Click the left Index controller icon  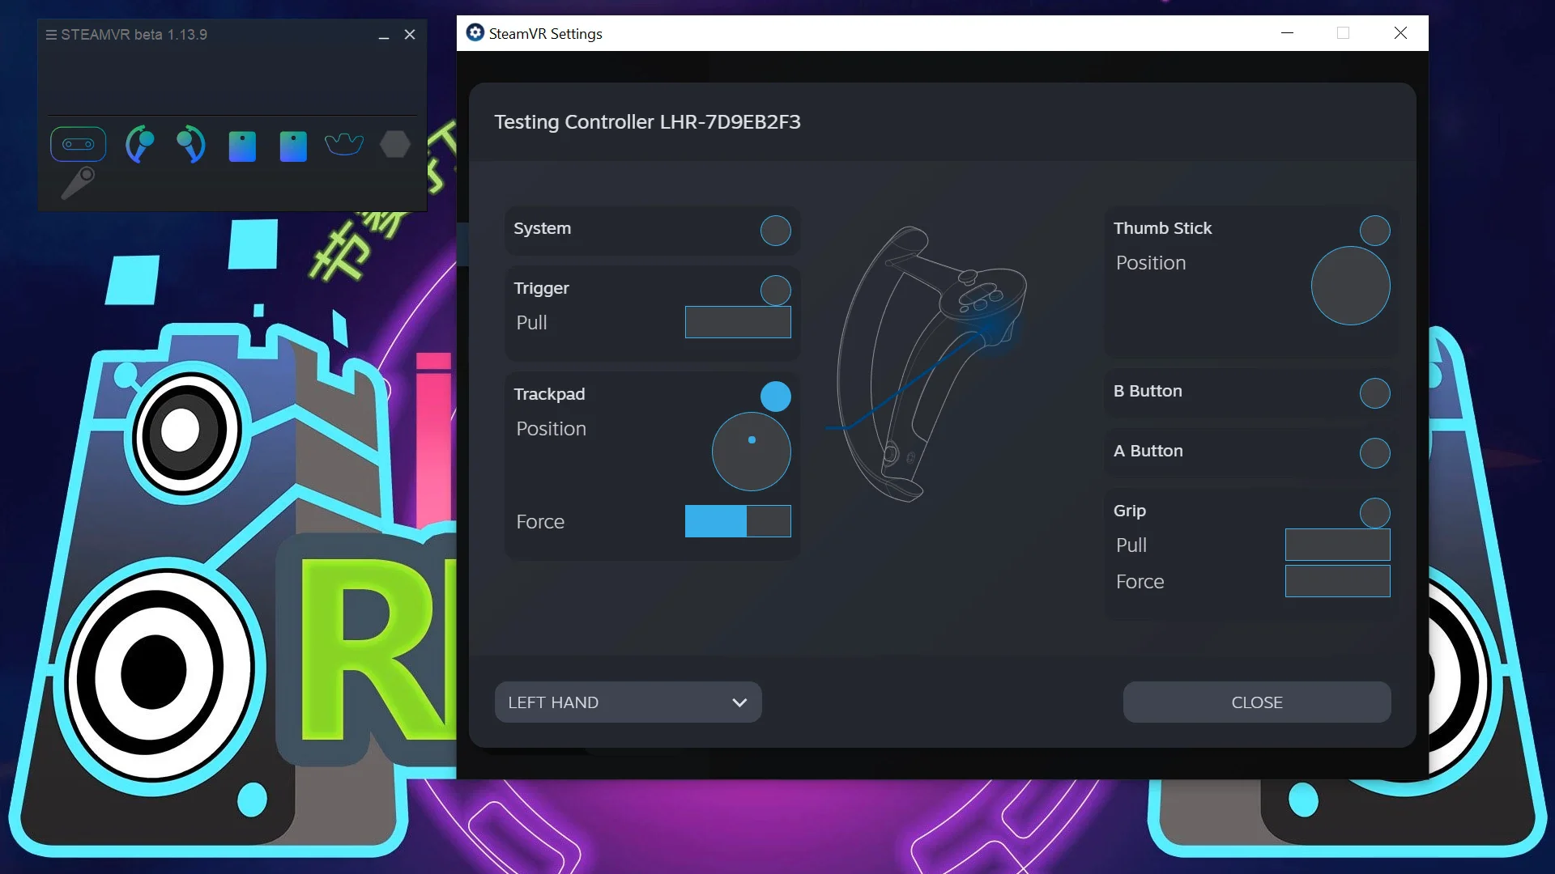point(139,145)
